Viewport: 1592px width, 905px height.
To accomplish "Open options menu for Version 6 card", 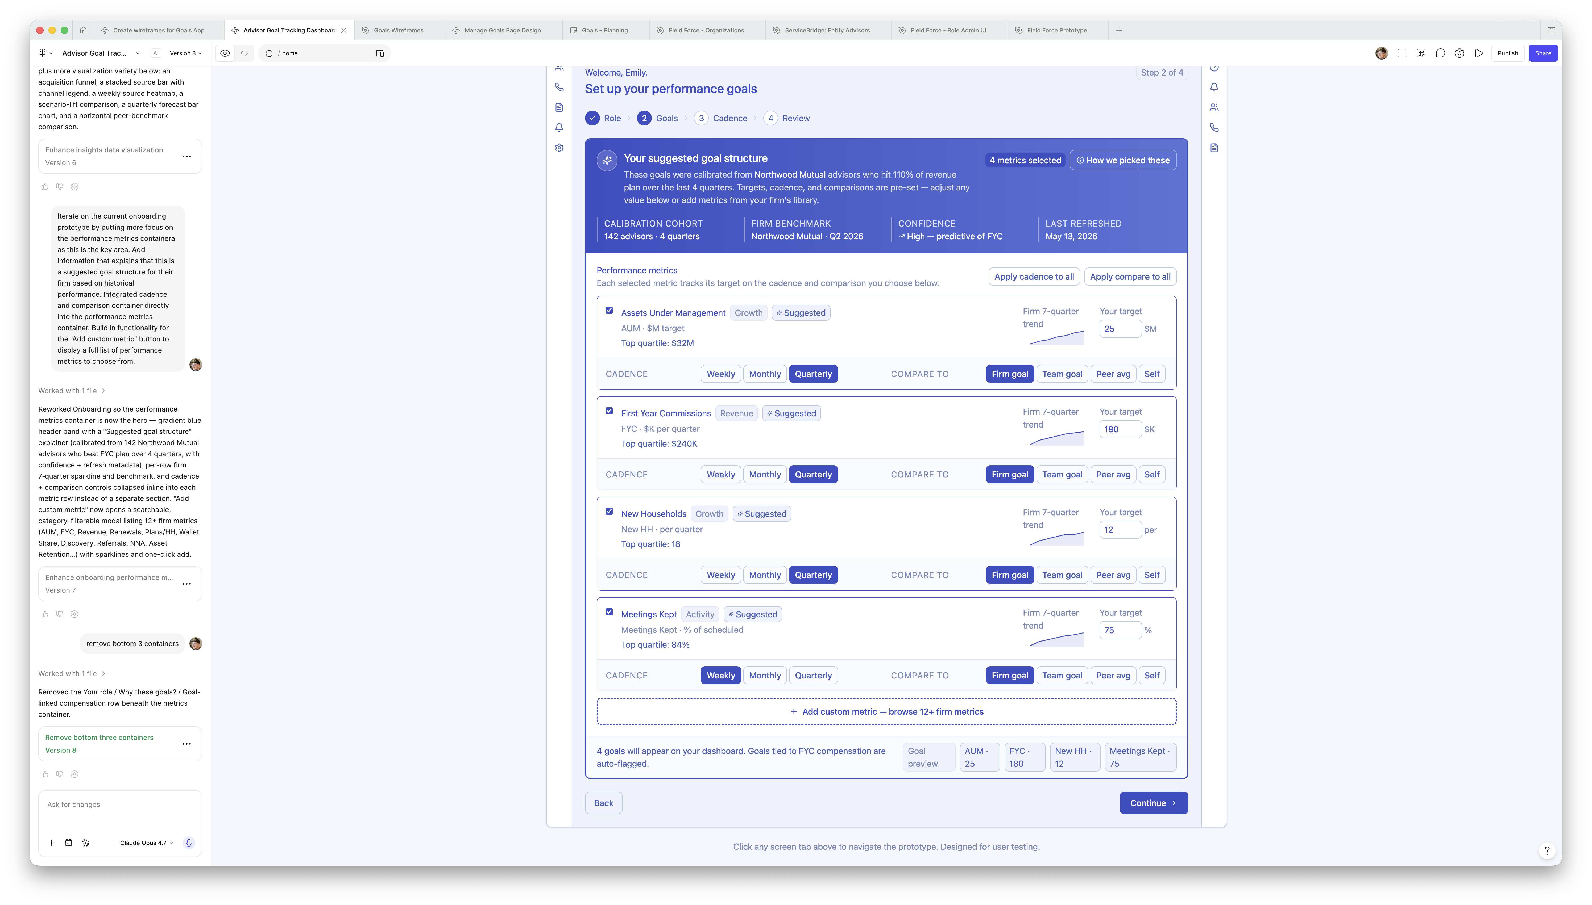I will (186, 156).
